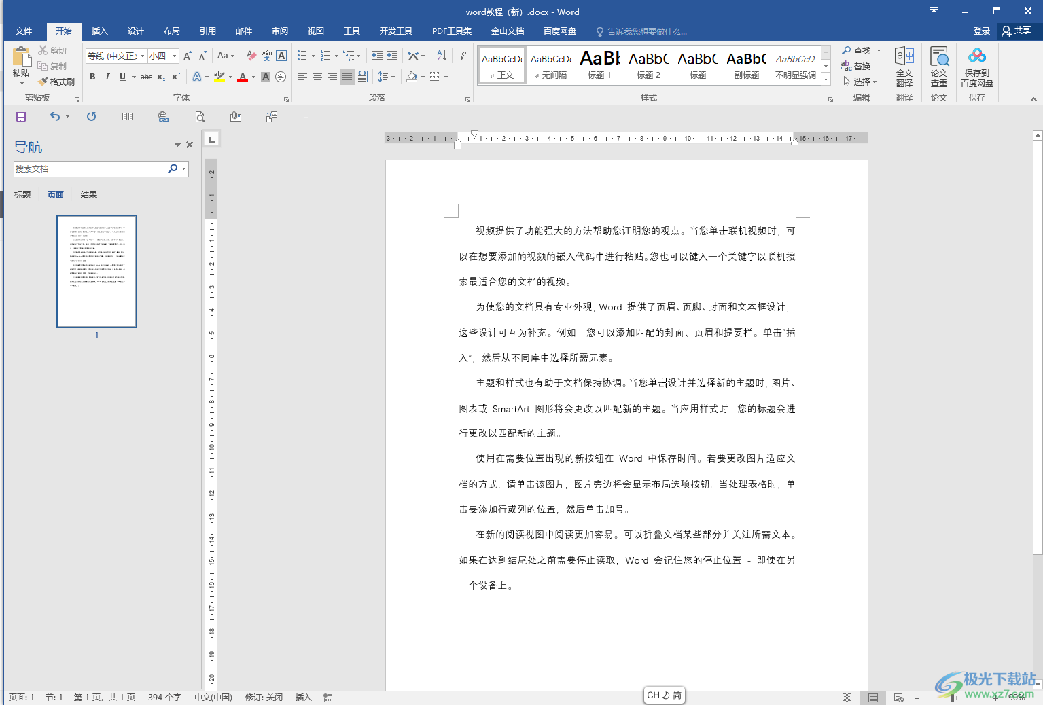This screenshot has height=705, width=1043.
Task: Click the print preview magnifier icon
Action: pos(200,117)
